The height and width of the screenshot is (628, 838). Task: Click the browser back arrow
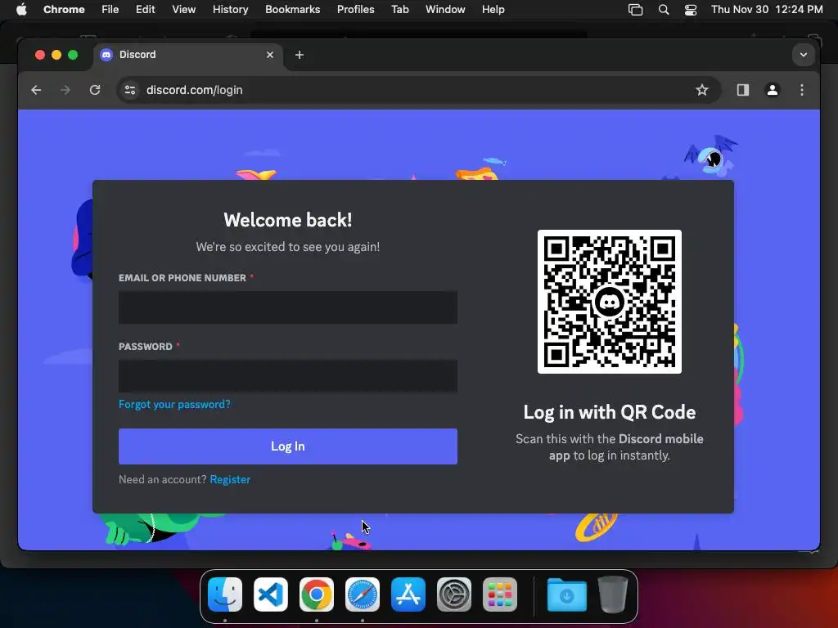pos(36,90)
